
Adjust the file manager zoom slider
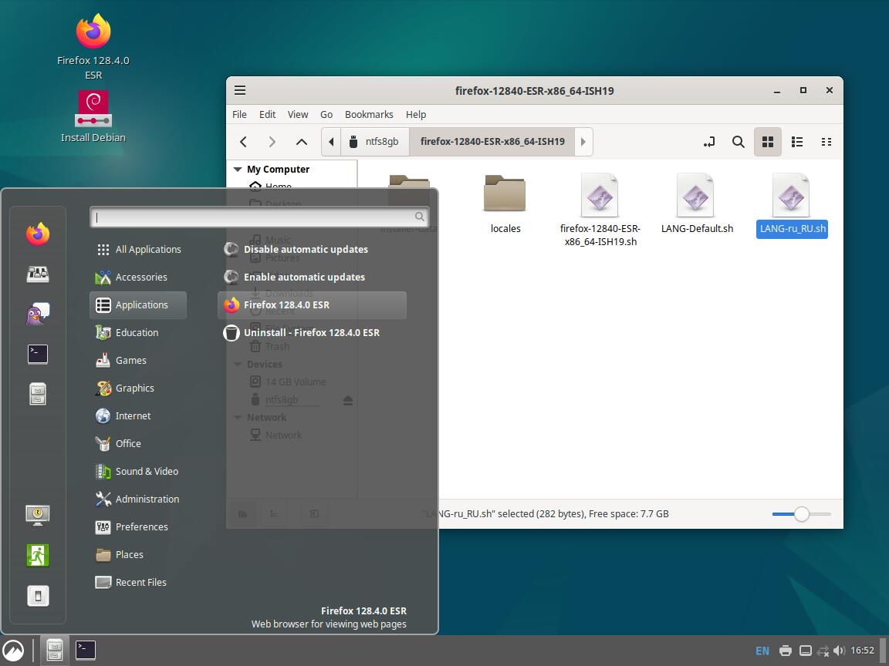[801, 513]
